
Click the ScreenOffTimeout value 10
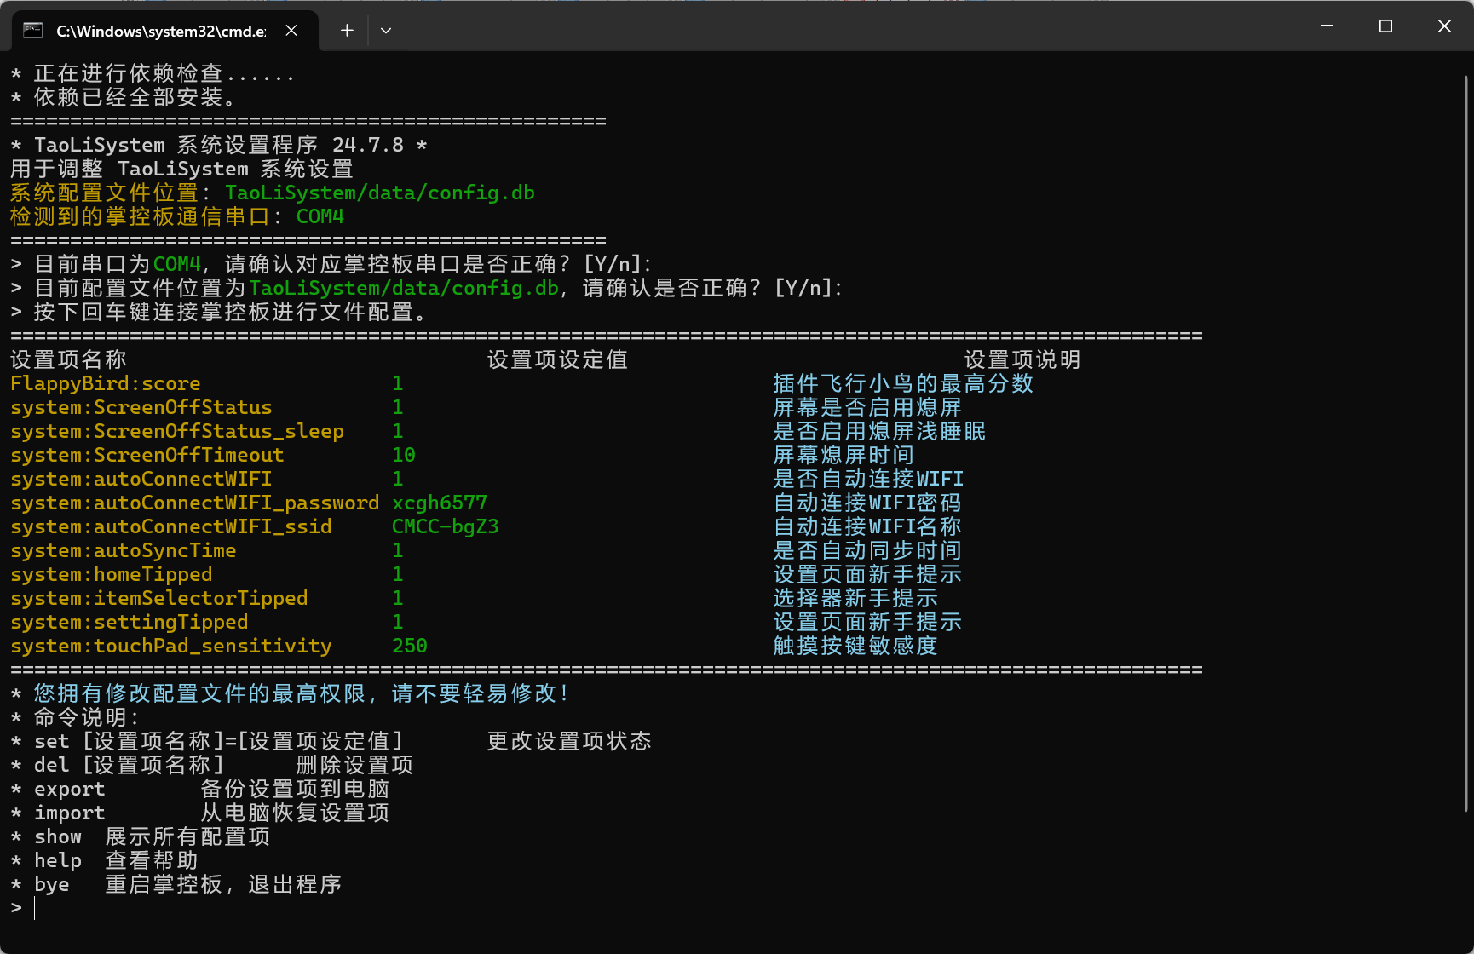(404, 455)
